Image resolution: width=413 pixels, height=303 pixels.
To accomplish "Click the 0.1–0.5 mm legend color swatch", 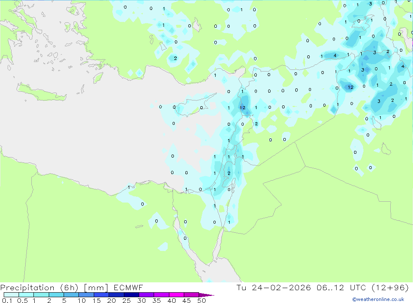I will [x=11, y=295].
